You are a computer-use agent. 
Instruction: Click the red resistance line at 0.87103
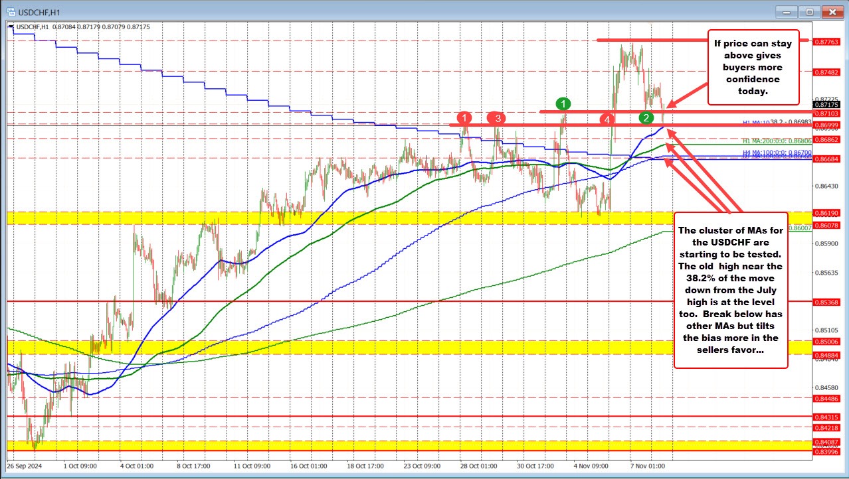pos(598,111)
